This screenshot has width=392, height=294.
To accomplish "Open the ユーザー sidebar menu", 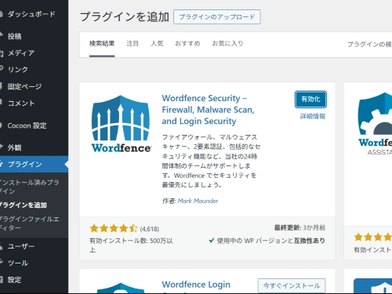I will tap(21, 246).
